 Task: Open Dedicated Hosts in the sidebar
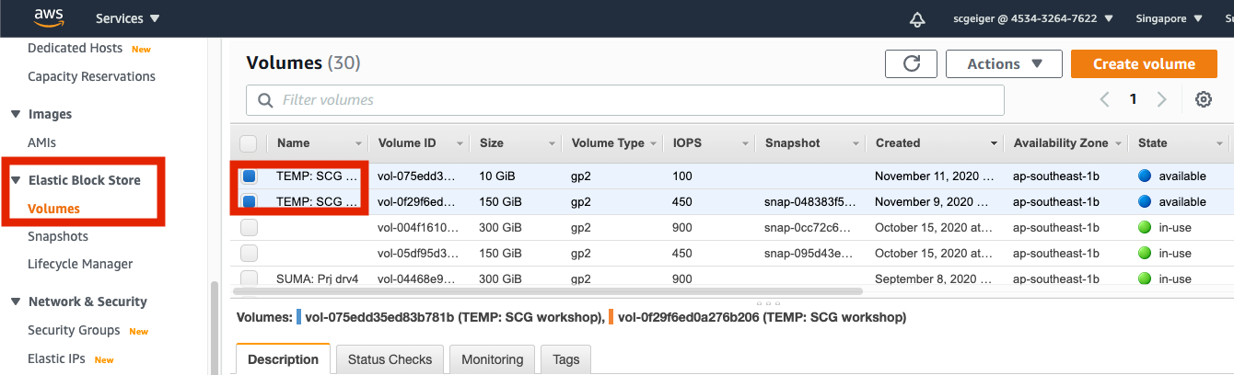click(x=76, y=48)
